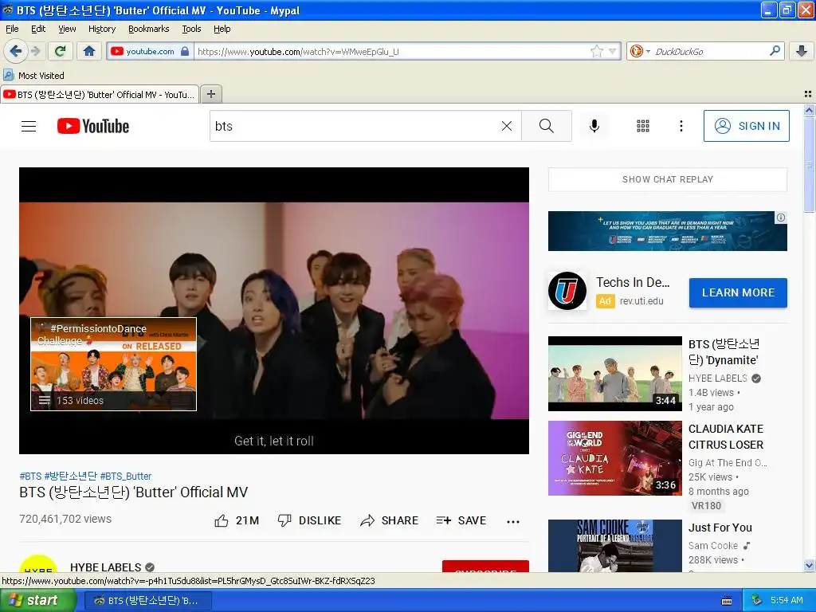This screenshot has height=612, width=816.
Task: Open the Edit menu
Action: 38,29
